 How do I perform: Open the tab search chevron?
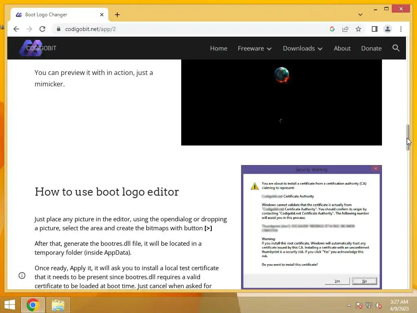[360, 15]
